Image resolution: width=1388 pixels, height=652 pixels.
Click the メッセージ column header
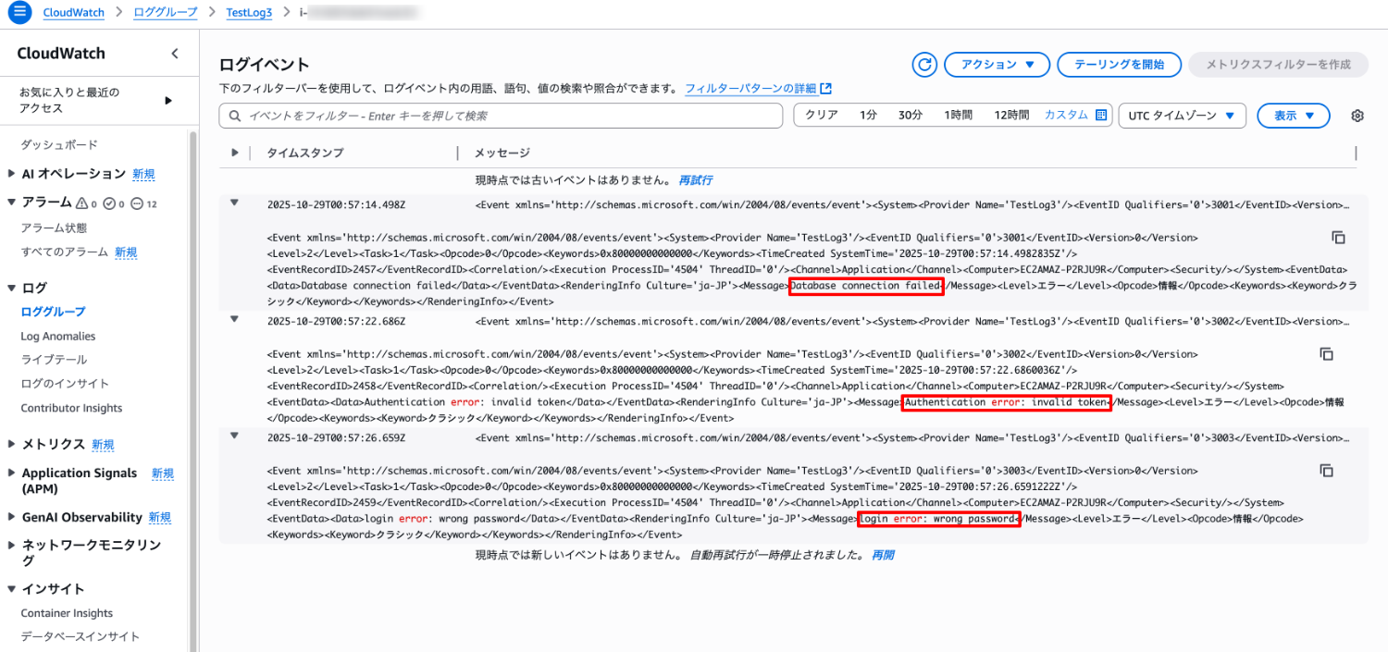coord(502,153)
